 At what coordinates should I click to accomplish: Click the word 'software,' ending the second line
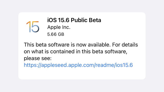pos(116,51)
